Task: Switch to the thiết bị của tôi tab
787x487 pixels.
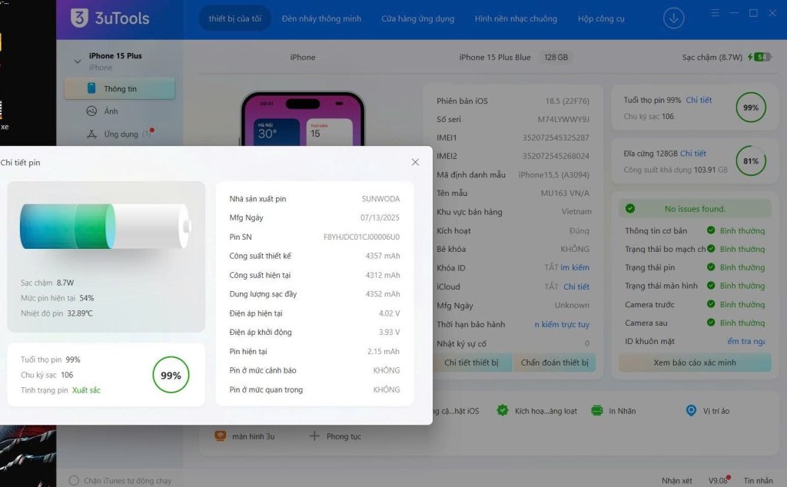Action: tap(235, 18)
